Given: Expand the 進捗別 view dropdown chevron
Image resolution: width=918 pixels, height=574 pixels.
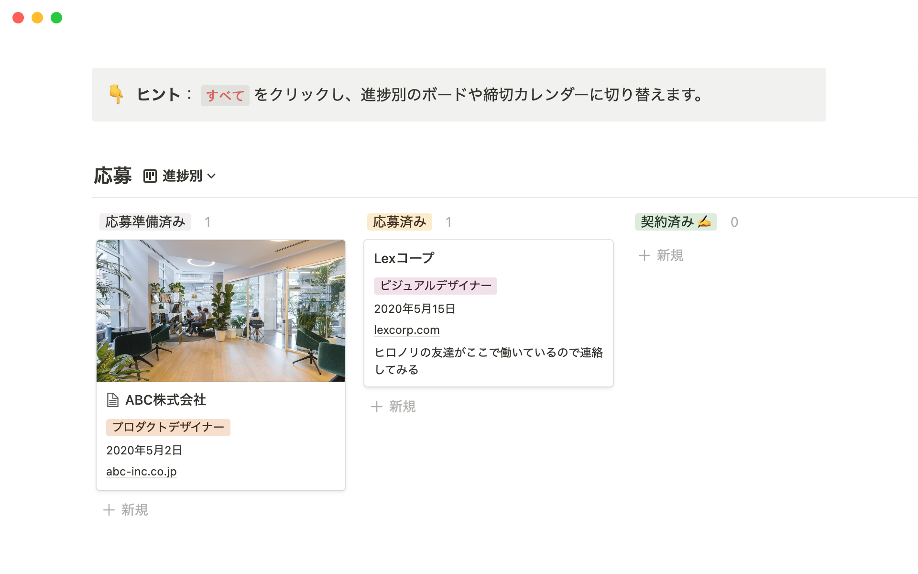Looking at the screenshot, I should pyautogui.click(x=212, y=176).
